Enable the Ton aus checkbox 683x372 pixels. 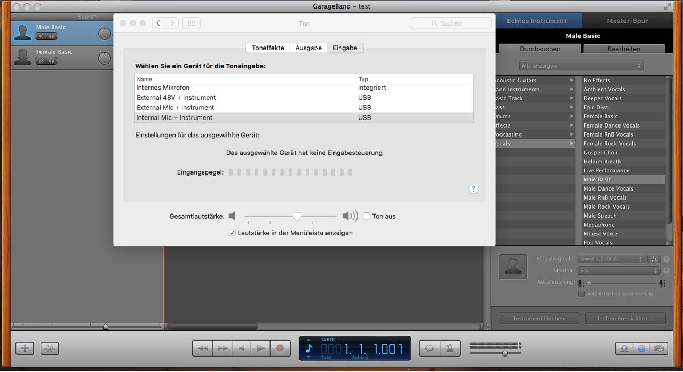point(367,216)
